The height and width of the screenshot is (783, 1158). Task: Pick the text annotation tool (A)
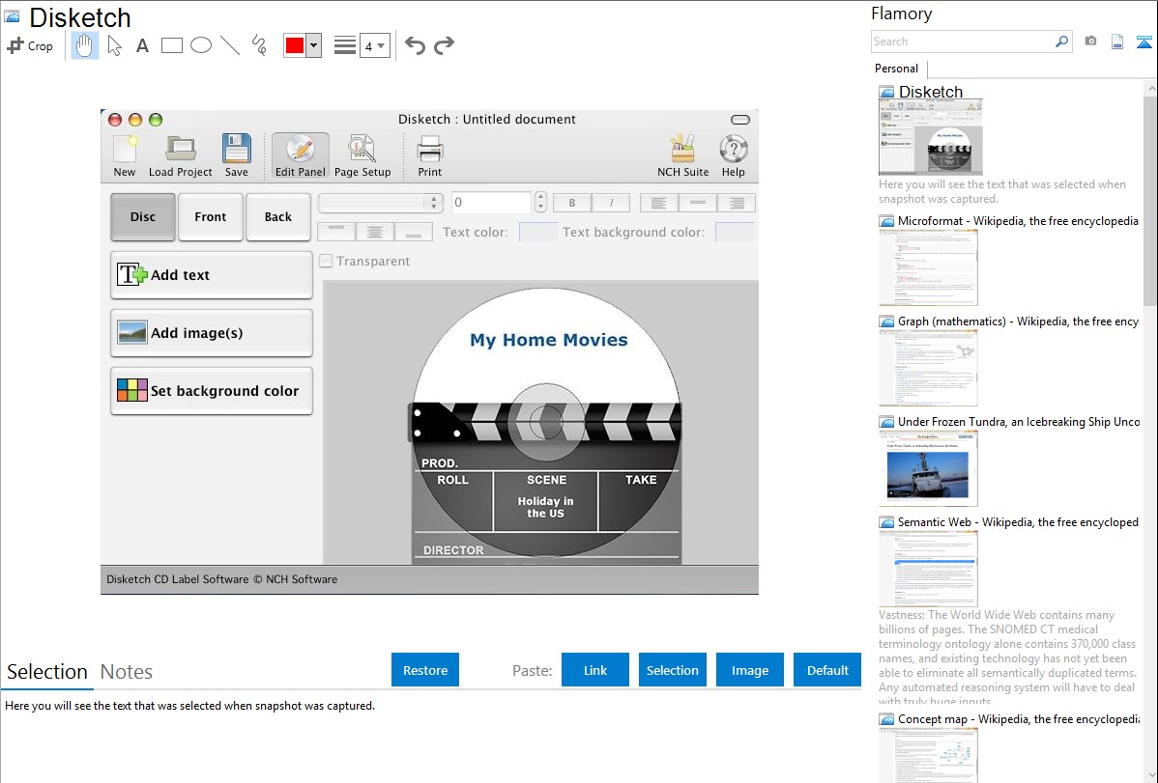[142, 45]
